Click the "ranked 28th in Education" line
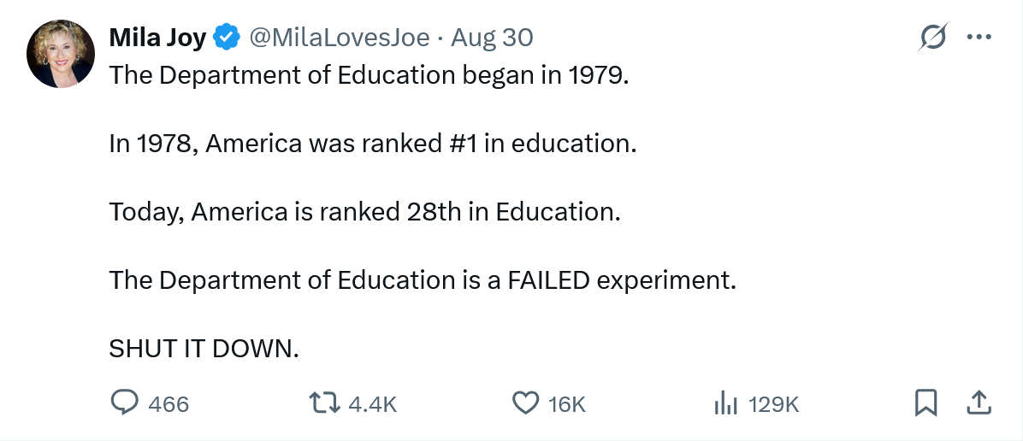Image resolution: width=1023 pixels, height=441 pixels. 364,212
